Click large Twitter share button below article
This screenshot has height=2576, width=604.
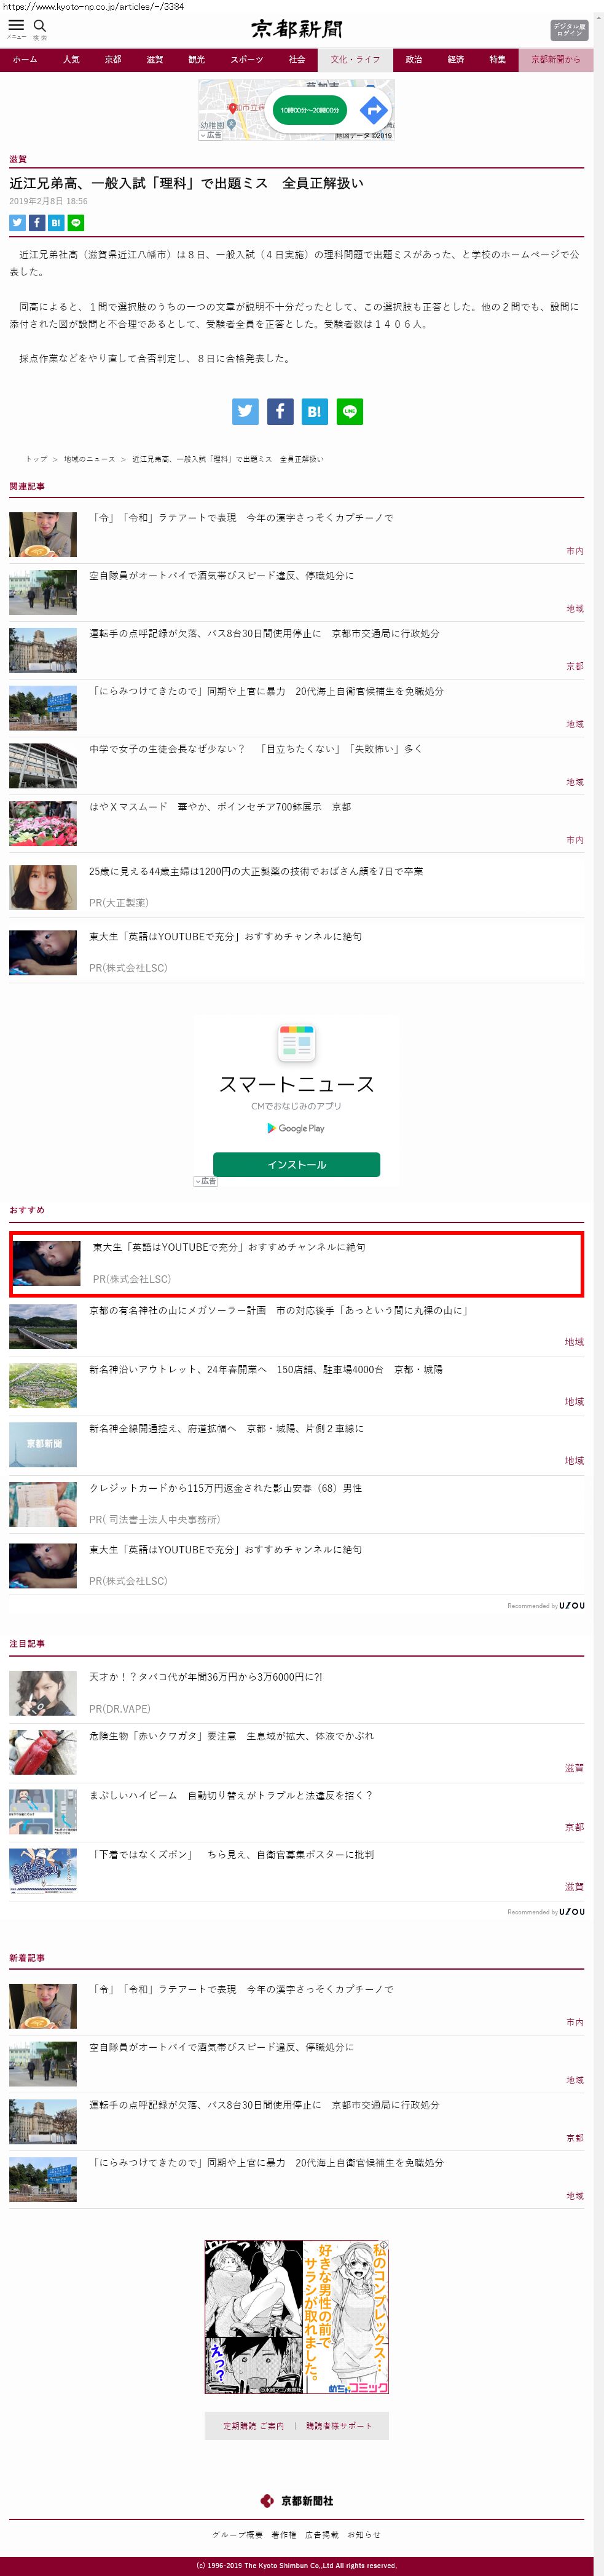tap(245, 411)
